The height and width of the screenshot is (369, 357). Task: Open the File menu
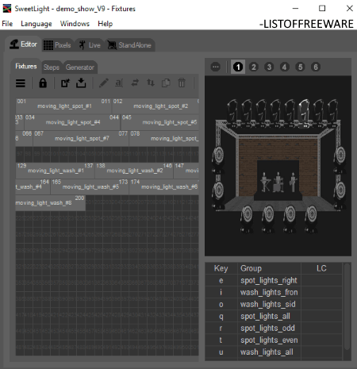(7, 24)
